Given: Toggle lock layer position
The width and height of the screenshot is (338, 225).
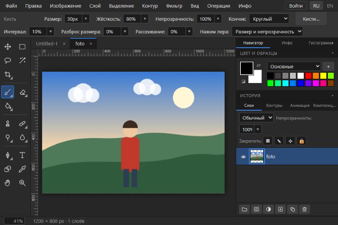Looking at the screenshot, I should click(x=290, y=141).
